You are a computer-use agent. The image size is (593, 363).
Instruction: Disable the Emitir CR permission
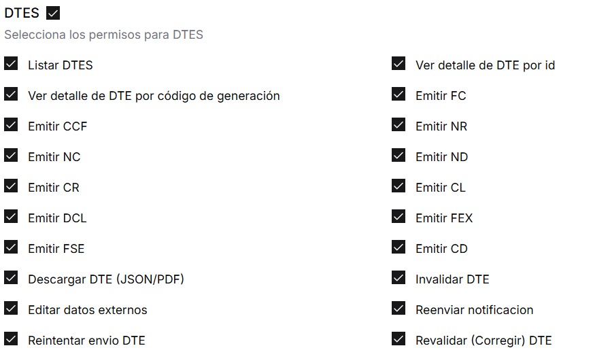pos(11,186)
